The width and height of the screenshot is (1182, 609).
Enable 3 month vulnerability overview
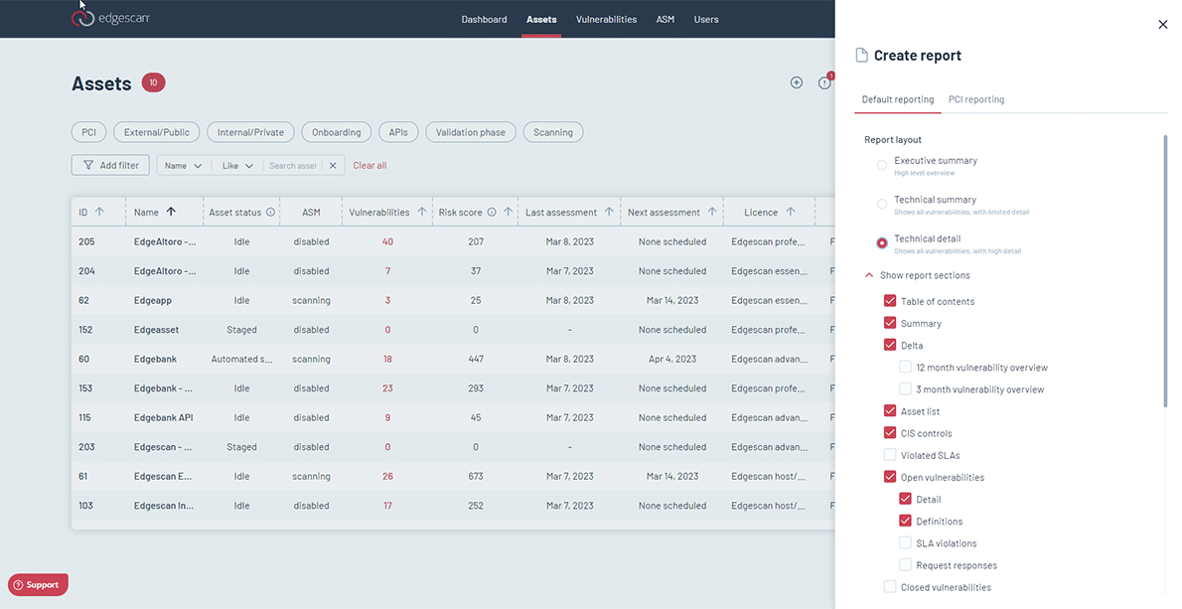(x=905, y=388)
